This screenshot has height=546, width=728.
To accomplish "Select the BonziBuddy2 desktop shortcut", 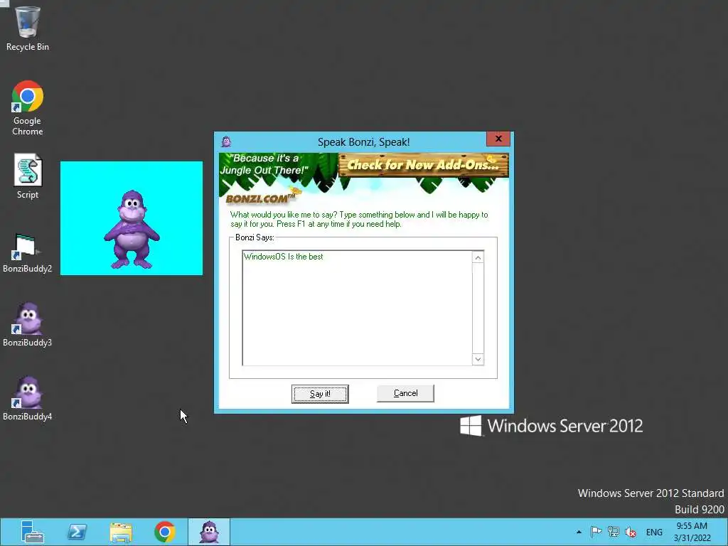I will pyautogui.click(x=28, y=253).
